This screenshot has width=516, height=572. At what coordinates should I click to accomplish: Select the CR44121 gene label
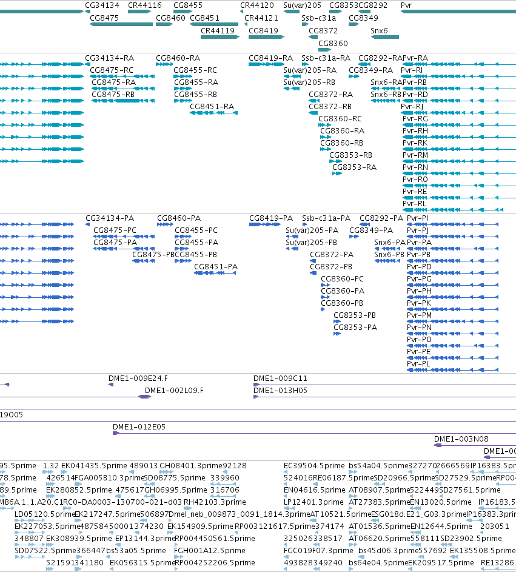pos(261,18)
